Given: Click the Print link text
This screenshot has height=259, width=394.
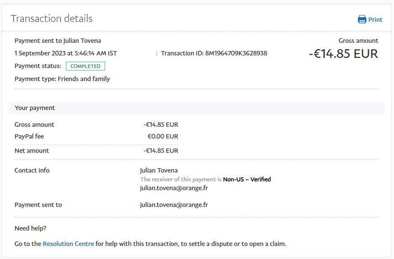Looking at the screenshot, I should coord(375,20).
